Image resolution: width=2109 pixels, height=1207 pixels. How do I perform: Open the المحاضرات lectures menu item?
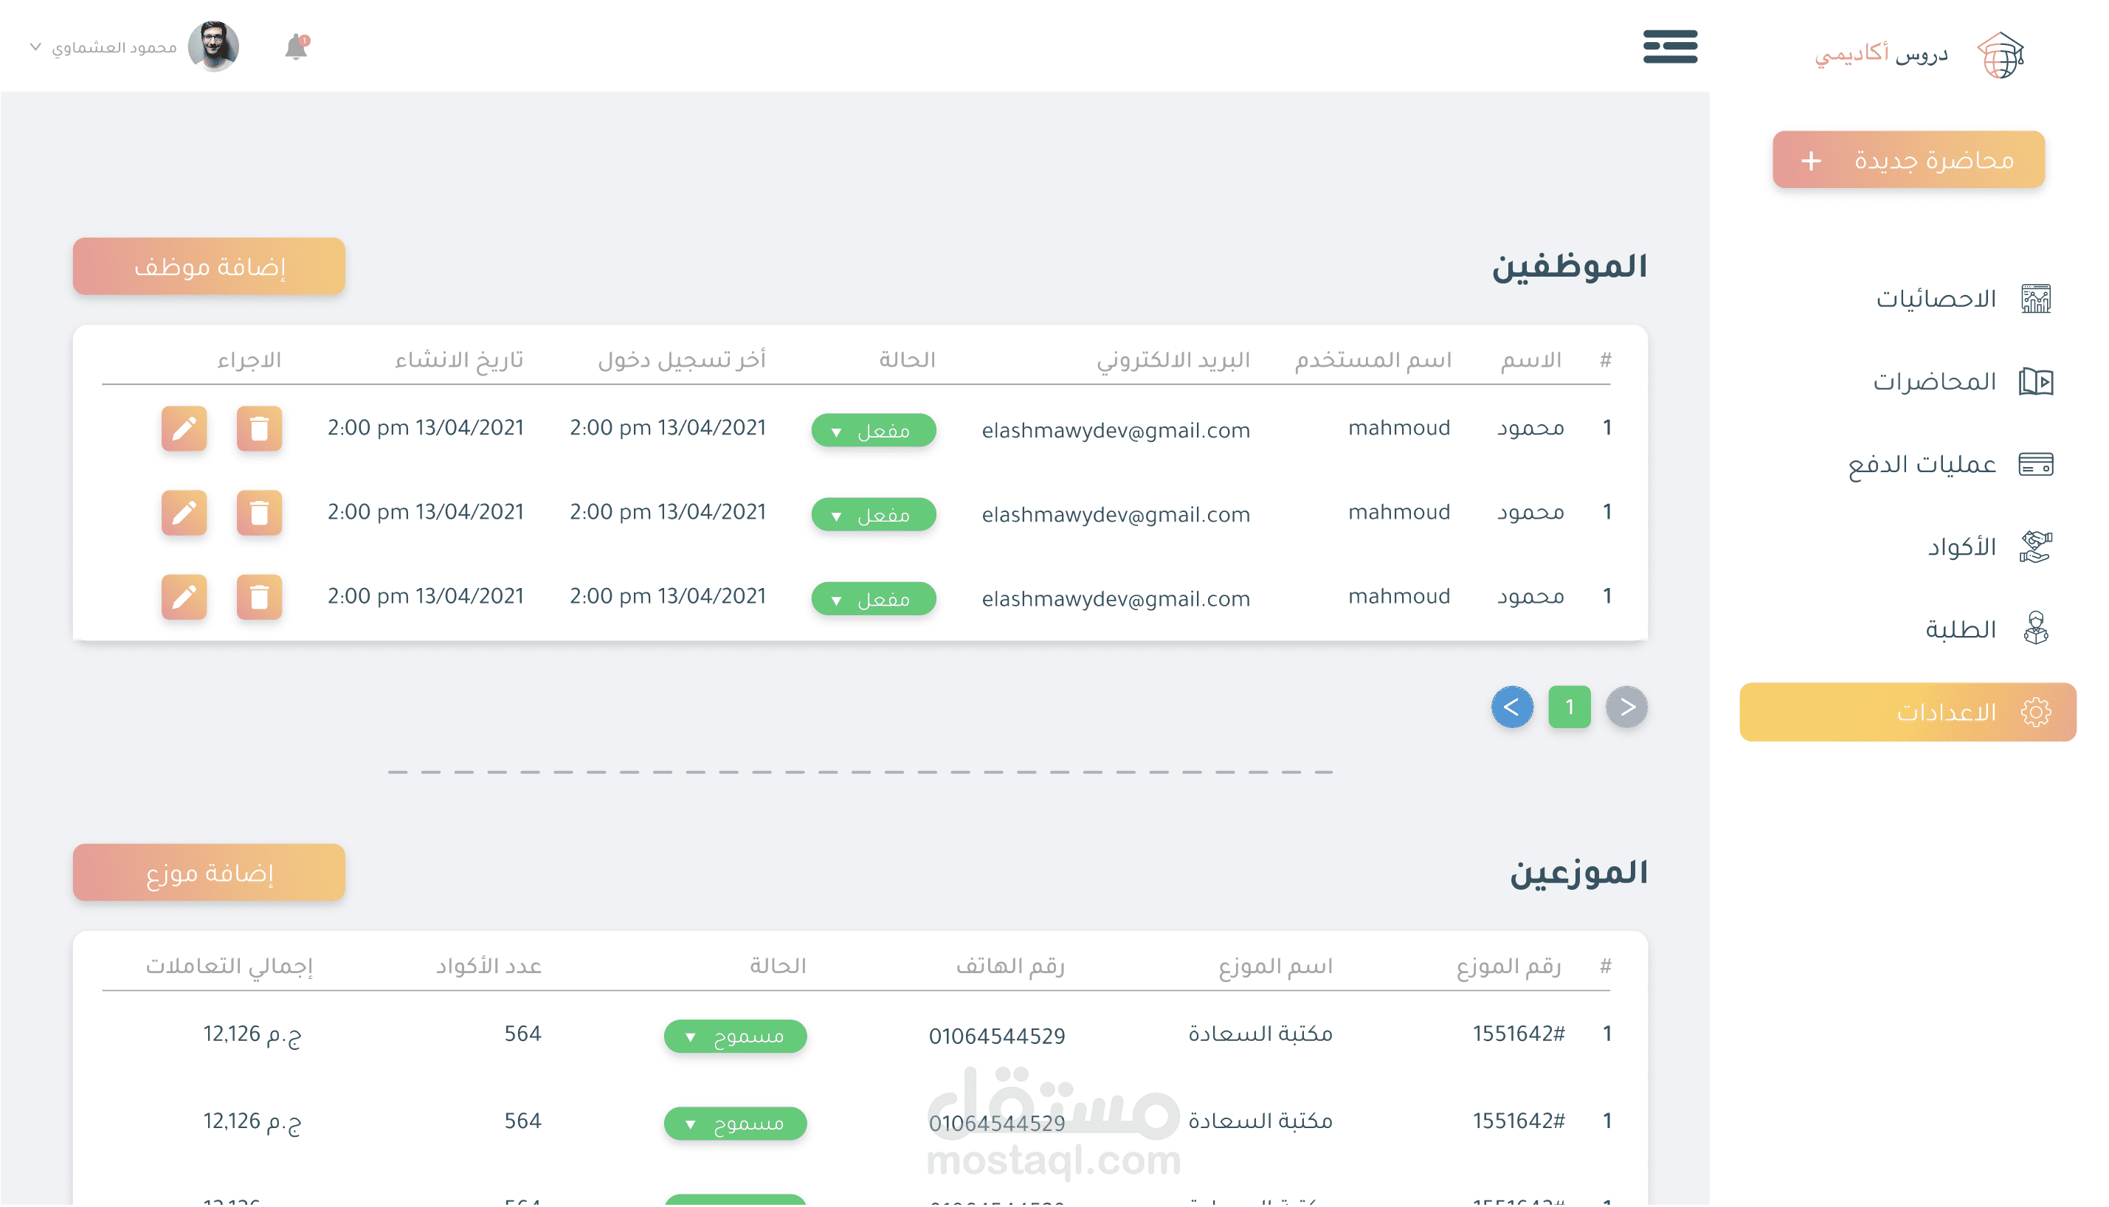coord(1933,381)
